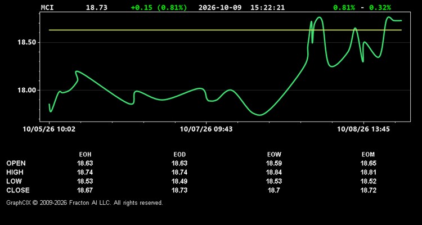Select EOH open value 18.63
The image size is (422, 225).
85,163
